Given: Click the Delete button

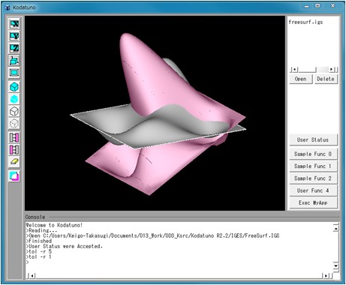Looking at the screenshot, I should tap(326, 79).
